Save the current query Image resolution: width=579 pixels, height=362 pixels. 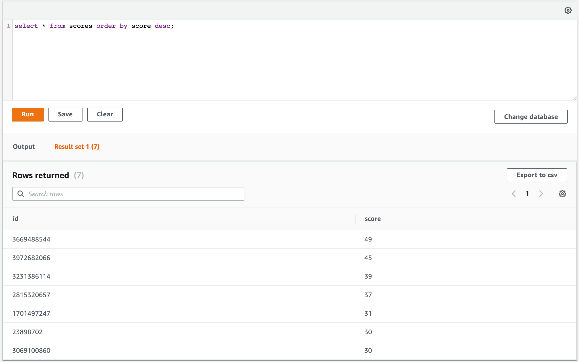click(65, 114)
